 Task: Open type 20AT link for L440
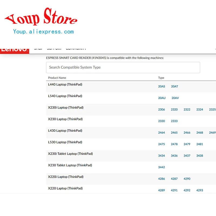pyautogui.click(x=174, y=86)
